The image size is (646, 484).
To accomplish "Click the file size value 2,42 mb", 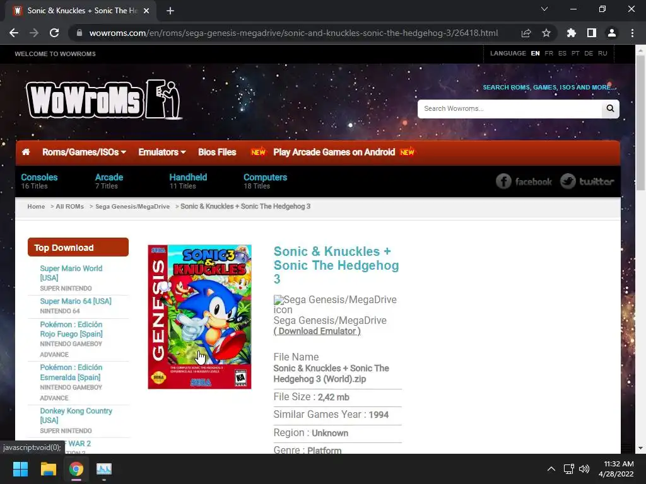I will click(333, 398).
